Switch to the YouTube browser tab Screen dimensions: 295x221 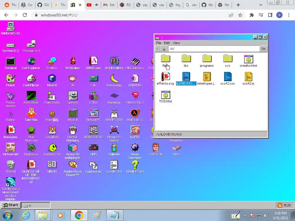[92, 5]
